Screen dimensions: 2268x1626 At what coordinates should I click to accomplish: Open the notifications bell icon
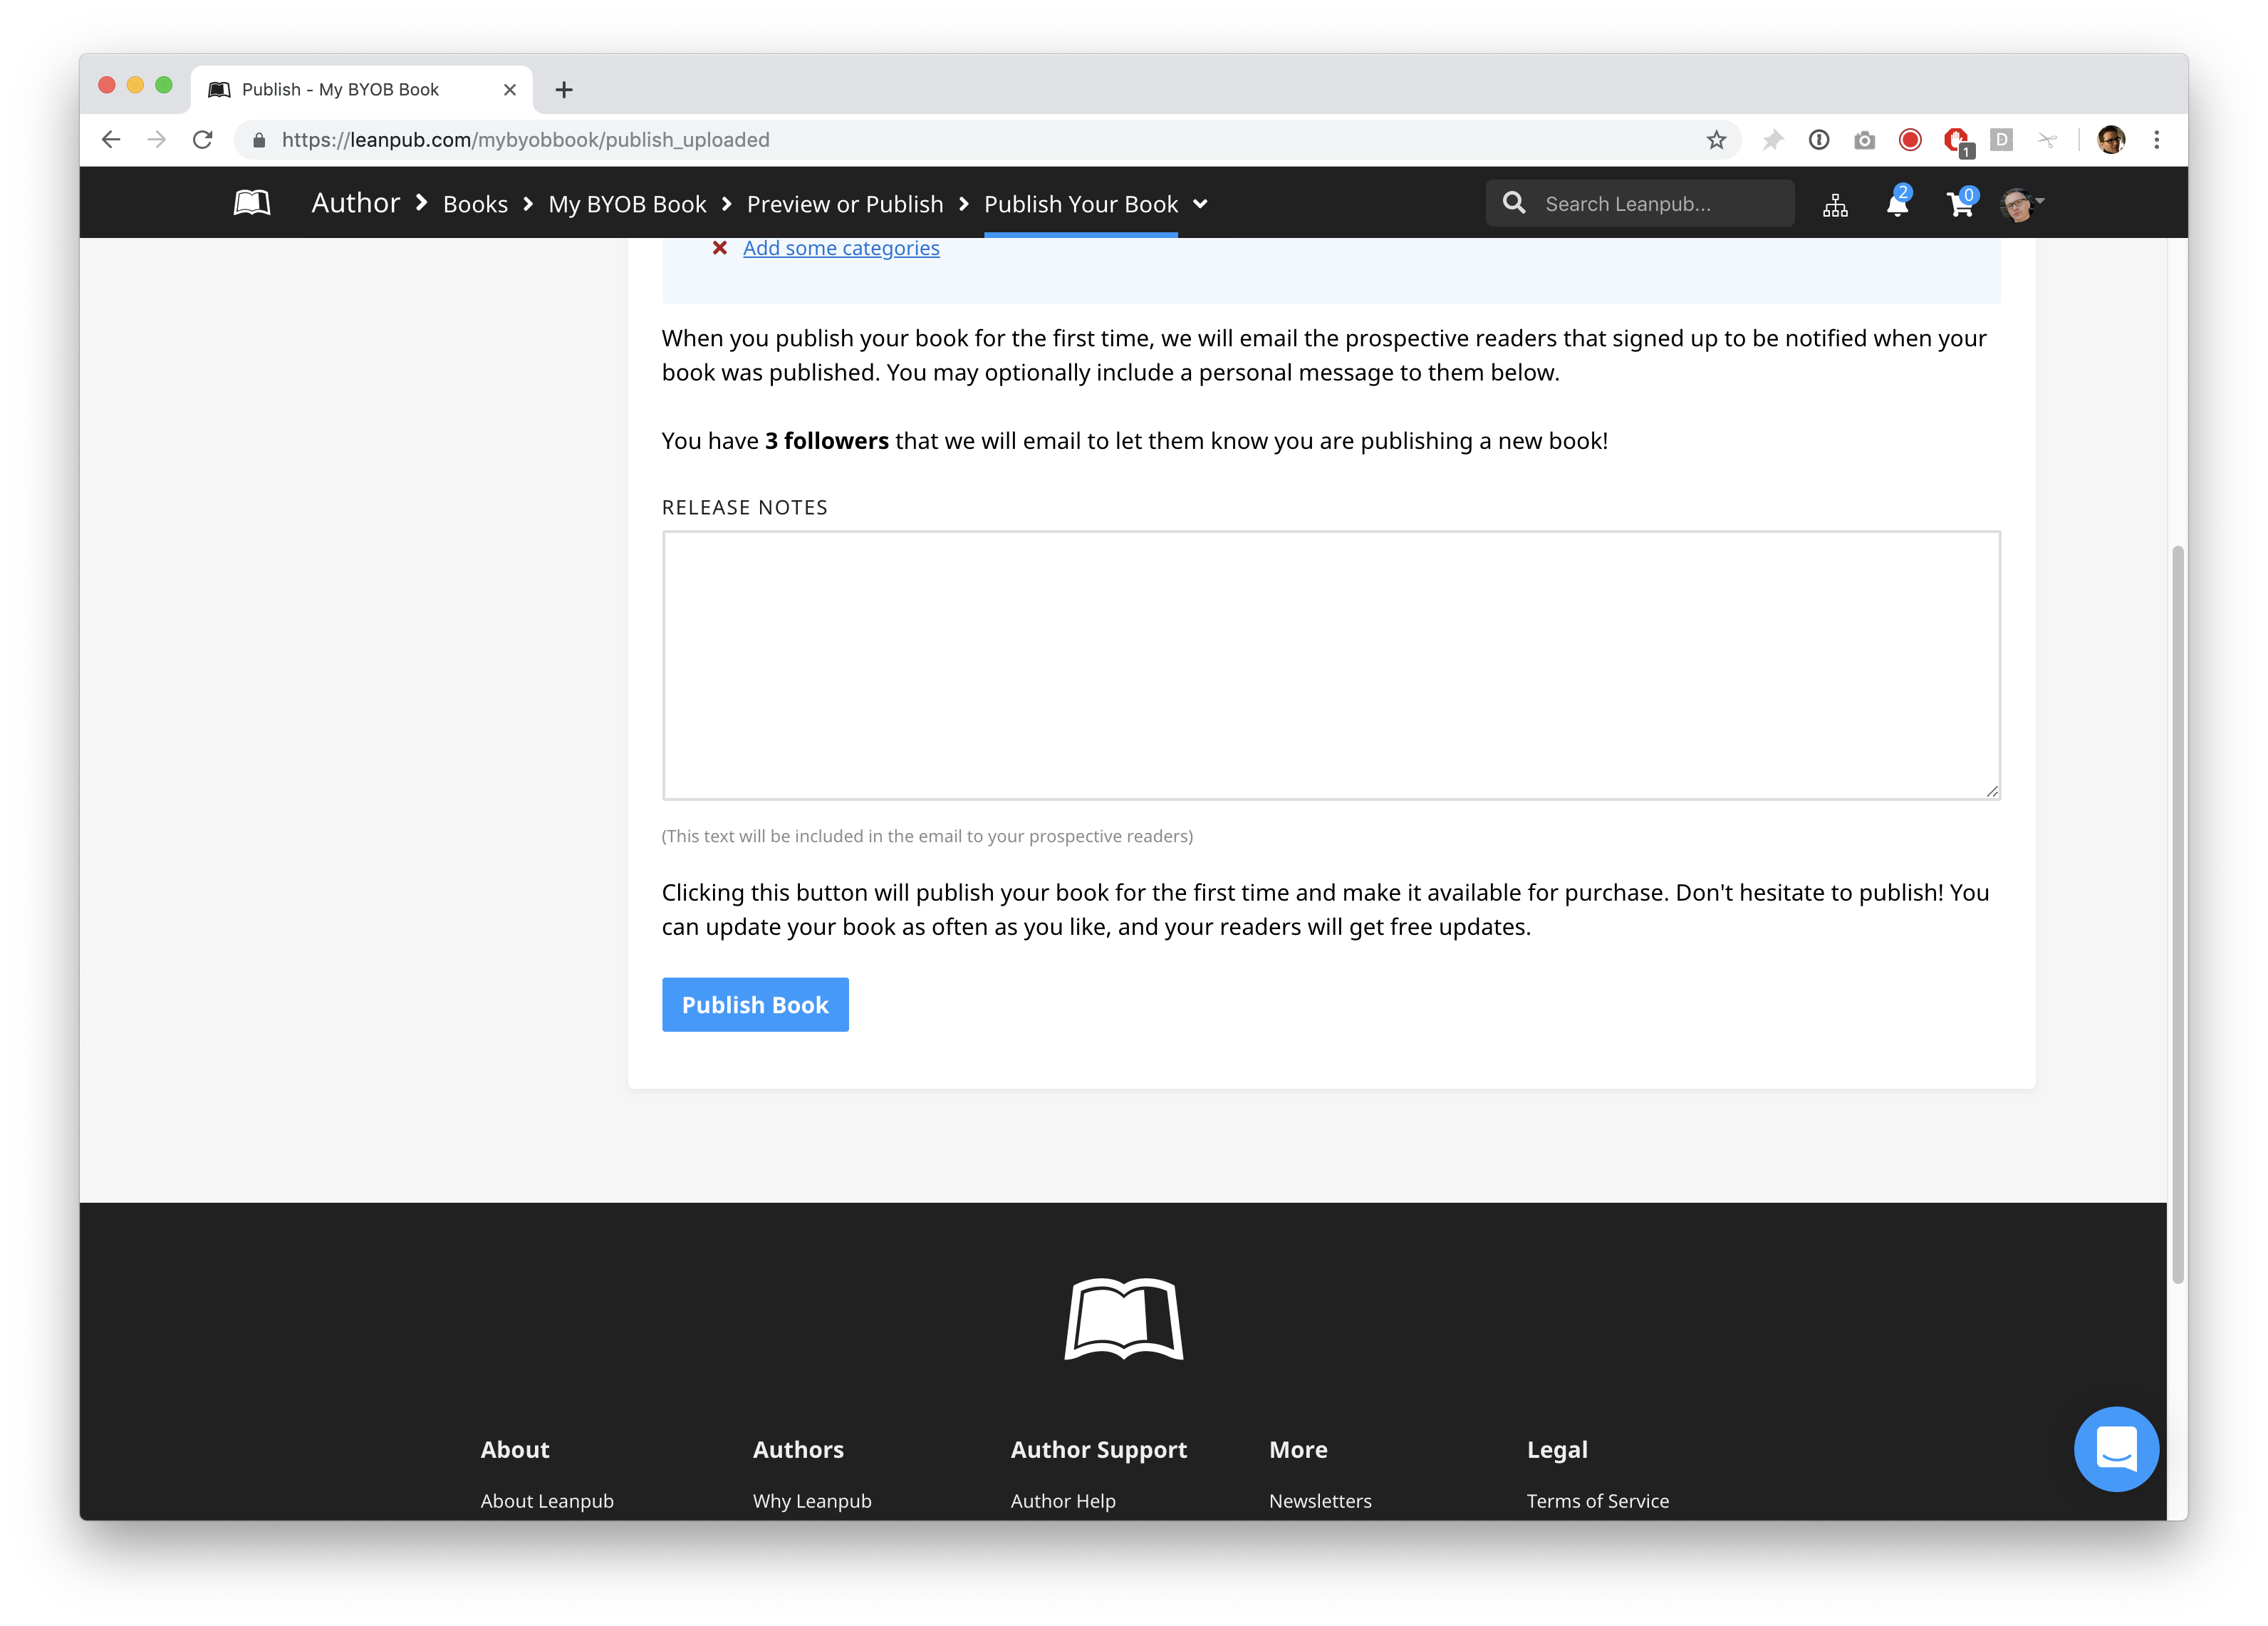click(x=1896, y=204)
